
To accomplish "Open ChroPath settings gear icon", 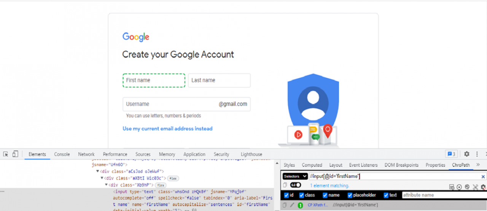I will click(483, 187).
